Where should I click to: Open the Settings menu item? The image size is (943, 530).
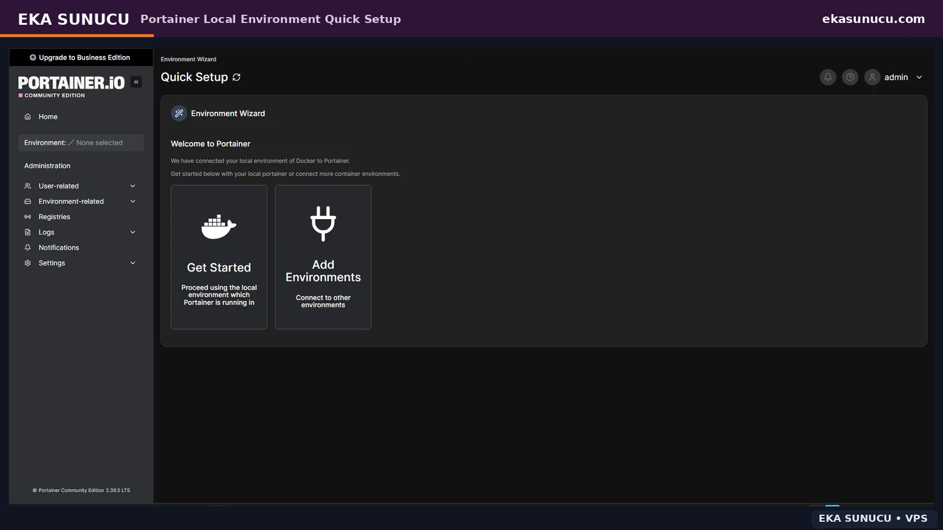81,263
